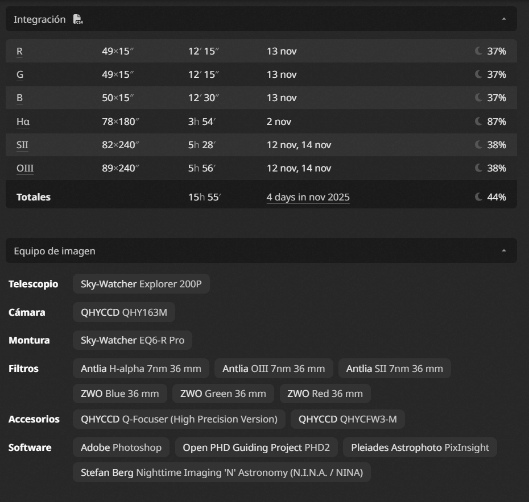Collapse the Equipo de imagen section

pyautogui.click(x=504, y=250)
